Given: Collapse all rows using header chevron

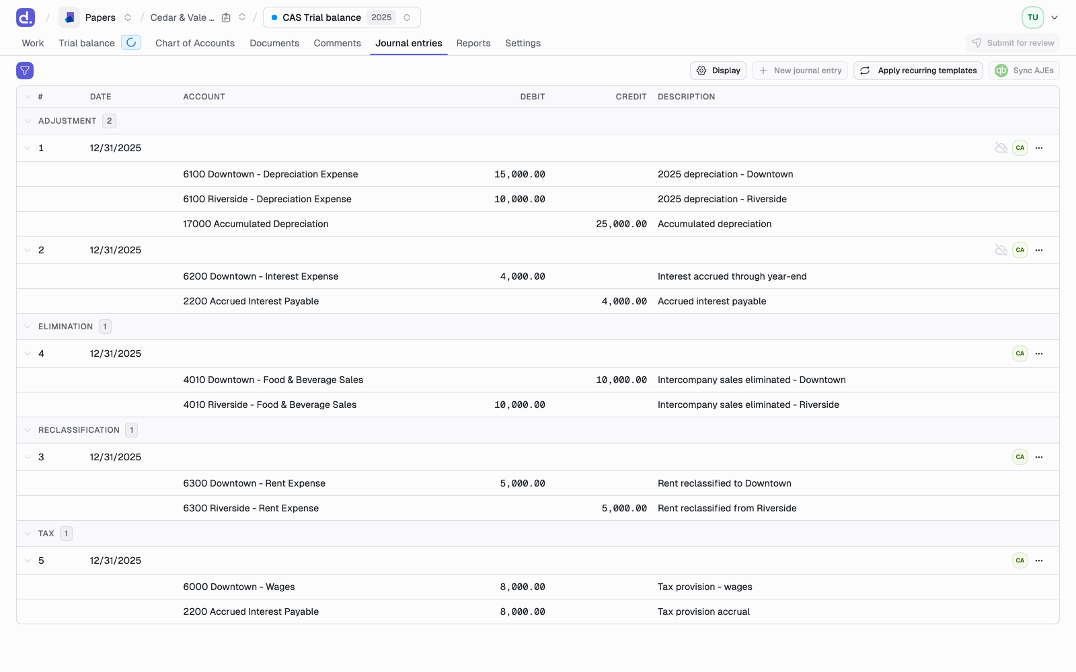Looking at the screenshot, I should point(28,97).
